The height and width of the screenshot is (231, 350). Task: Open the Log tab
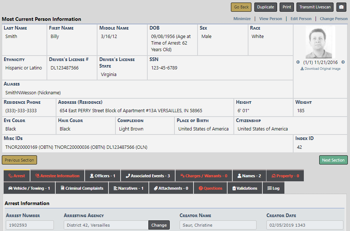(x=273, y=188)
